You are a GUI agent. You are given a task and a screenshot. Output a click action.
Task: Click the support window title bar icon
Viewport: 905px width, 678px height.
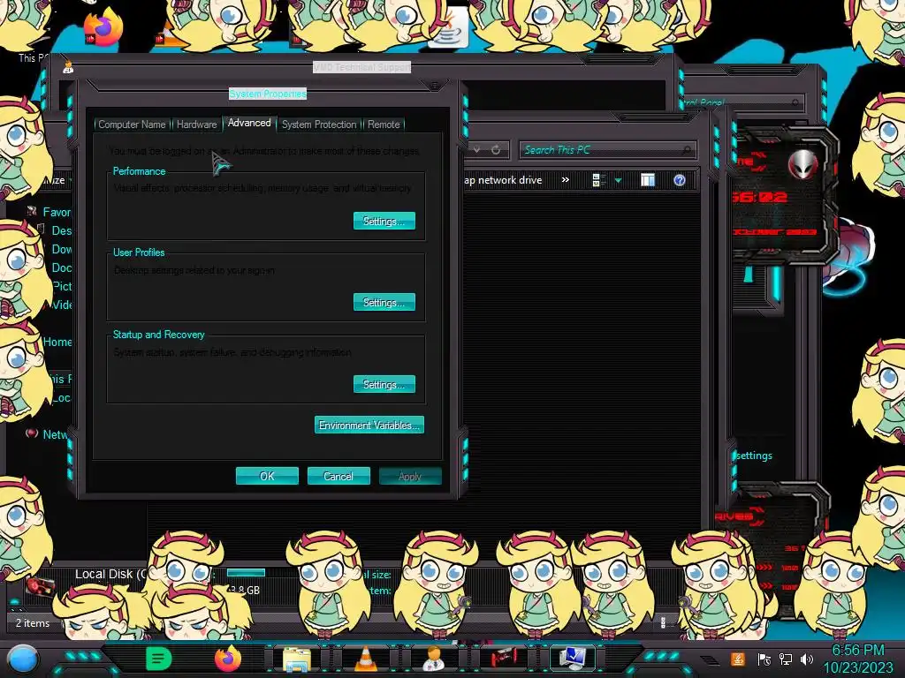(x=68, y=67)
